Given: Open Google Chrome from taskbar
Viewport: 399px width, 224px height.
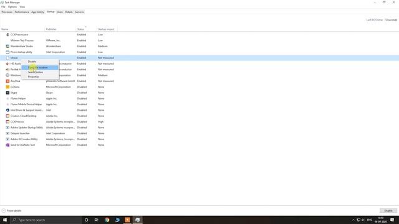Looking at the screenshot, I should click(x=107, y=220).
